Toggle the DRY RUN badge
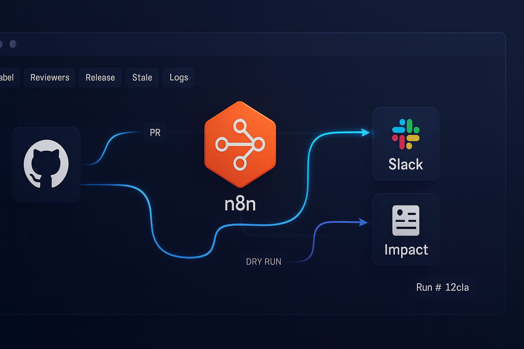This screenshot has height=349, width=524. pos(264,261)
